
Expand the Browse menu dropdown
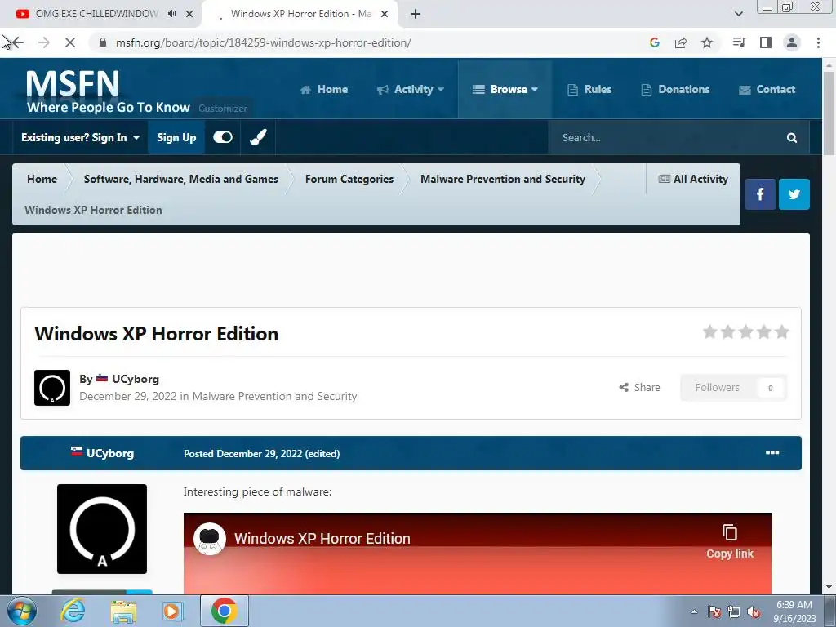505,89
